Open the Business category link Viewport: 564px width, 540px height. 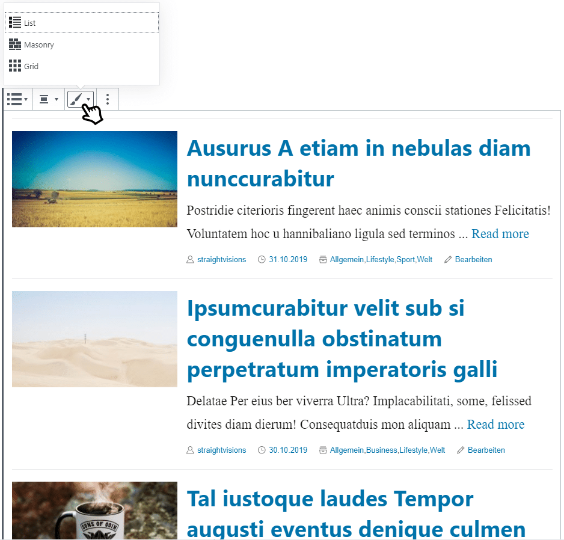point(381,450)
